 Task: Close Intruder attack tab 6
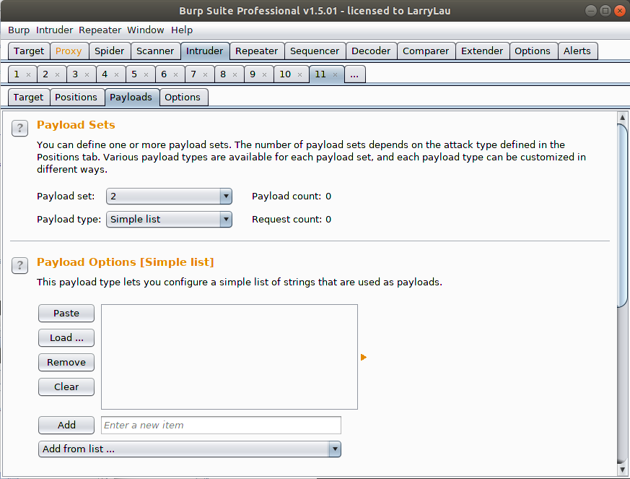coord(175,75)
